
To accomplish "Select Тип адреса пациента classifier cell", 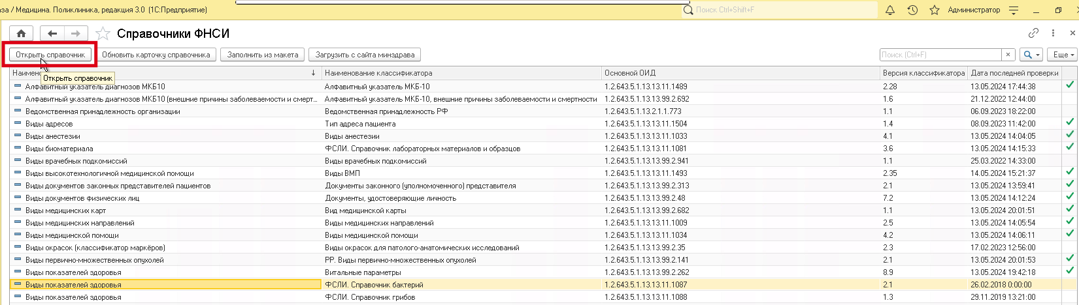I will coord(461,123).
